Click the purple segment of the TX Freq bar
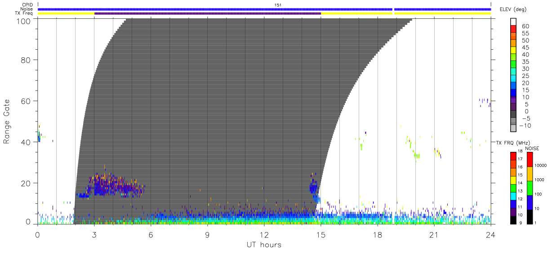 [208, 13]
